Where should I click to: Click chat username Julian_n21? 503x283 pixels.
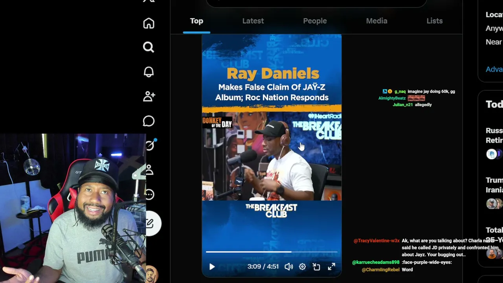coord(403,105)
